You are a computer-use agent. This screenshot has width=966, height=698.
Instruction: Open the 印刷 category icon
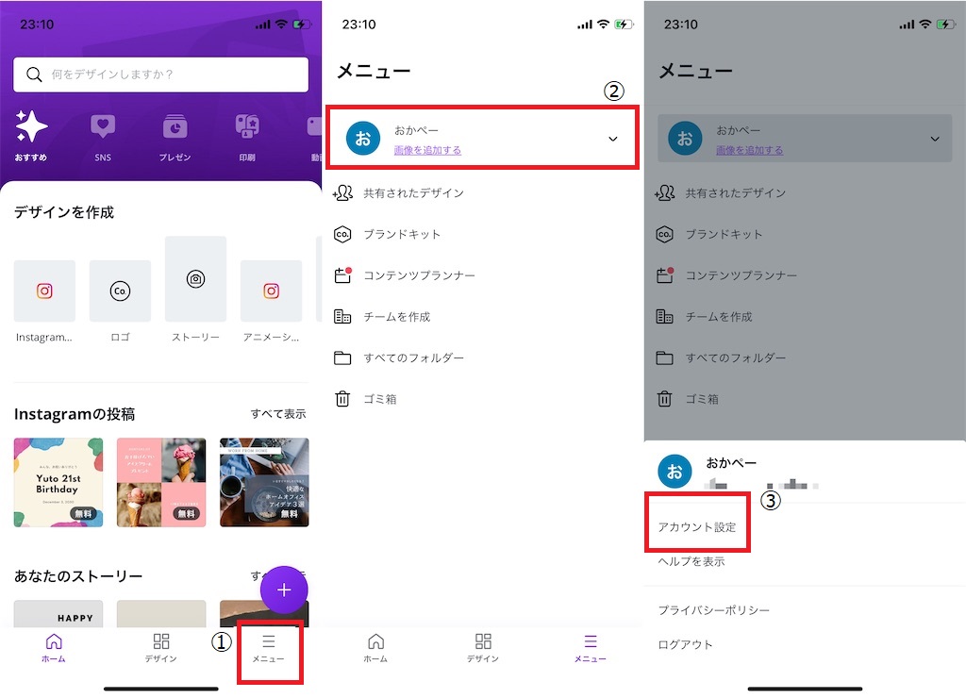click(x=247, y=126)
